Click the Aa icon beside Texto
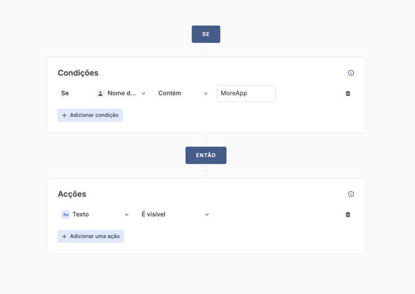The image size is (415, 294). (66, 215)
